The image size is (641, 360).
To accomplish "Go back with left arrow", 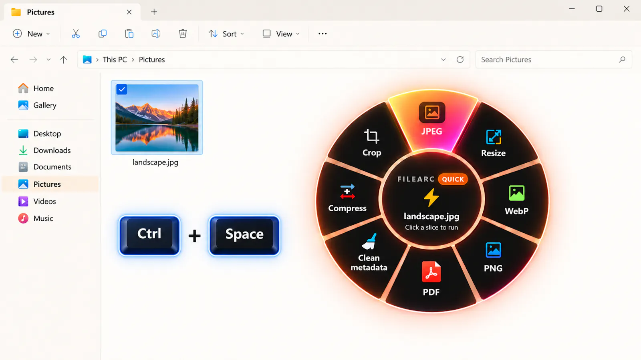I will pyautogui.click(x=14, y=60).
